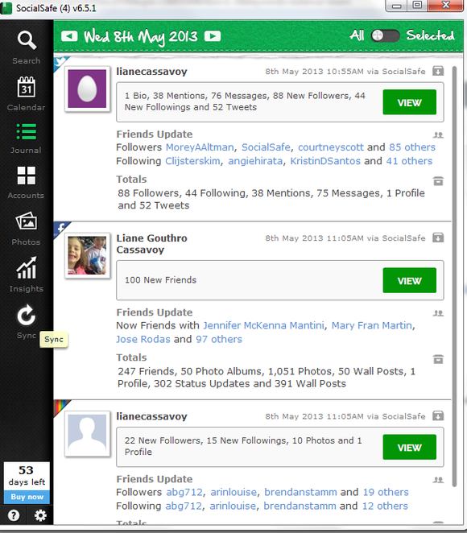This screenshot has height=533, width=467.
Task: Open following KristinDSantos
Action: 325,161
